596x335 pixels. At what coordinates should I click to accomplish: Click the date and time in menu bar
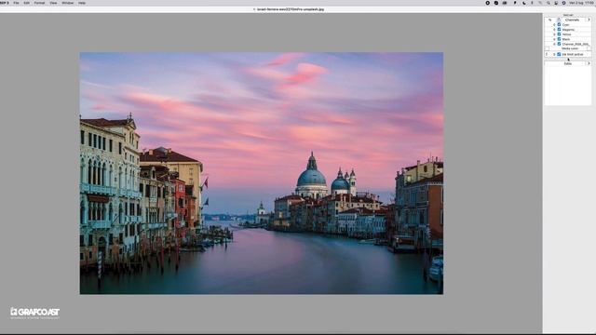click(x=581, y=3)
